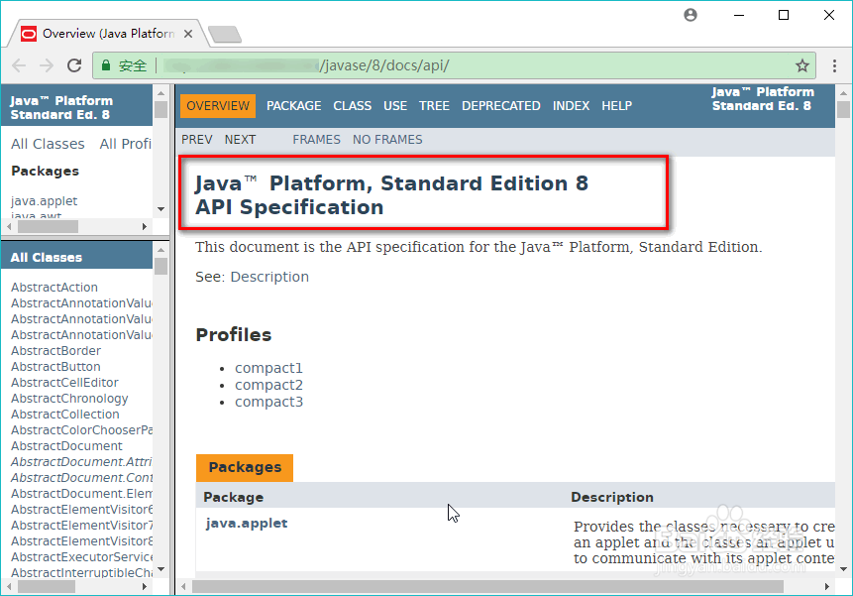This screenshot has height=596, width=853.
Task: Click the main frame vertical scrollbar thumb
Action: (x=843, y=109)
